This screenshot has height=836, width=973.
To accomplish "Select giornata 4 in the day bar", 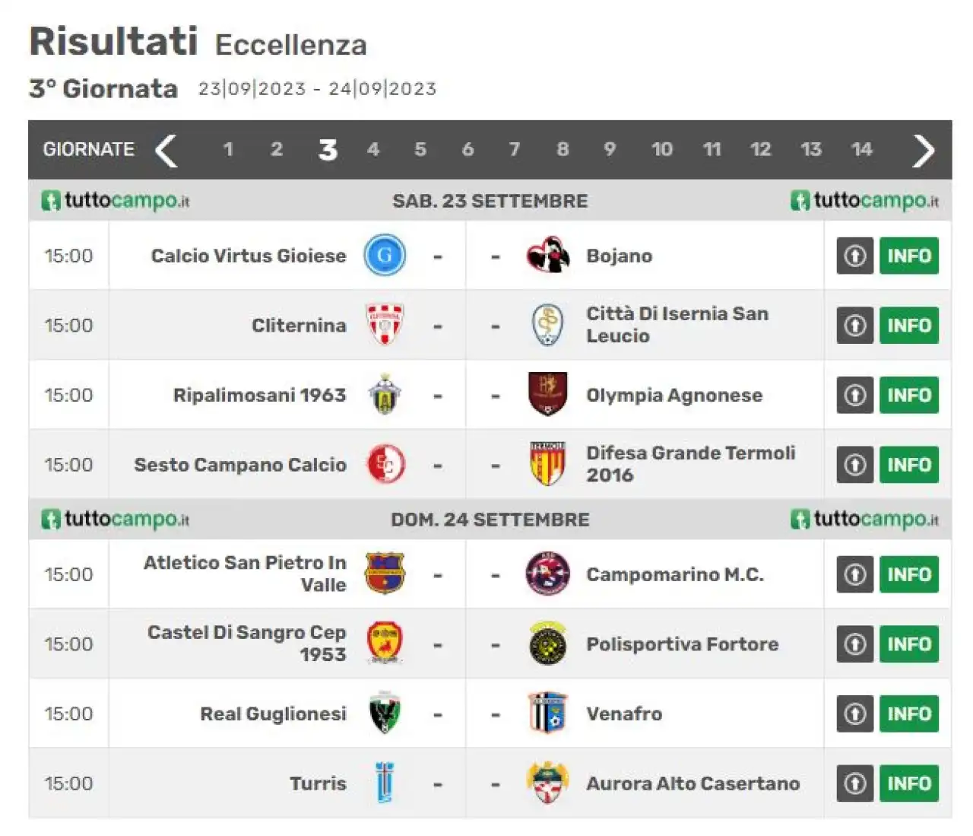I will pos(373,149).
